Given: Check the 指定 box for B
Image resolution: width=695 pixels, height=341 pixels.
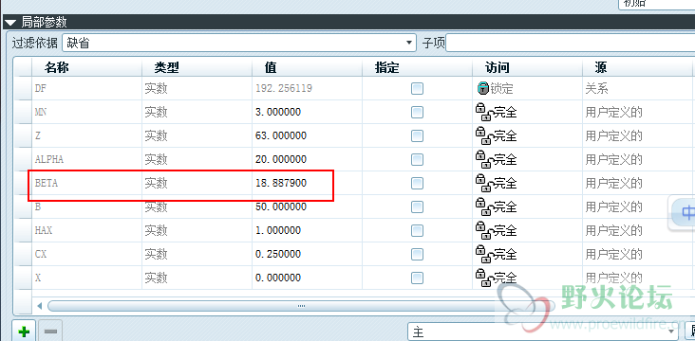Looking at the screenshot, I should click(x=417, y=206).
